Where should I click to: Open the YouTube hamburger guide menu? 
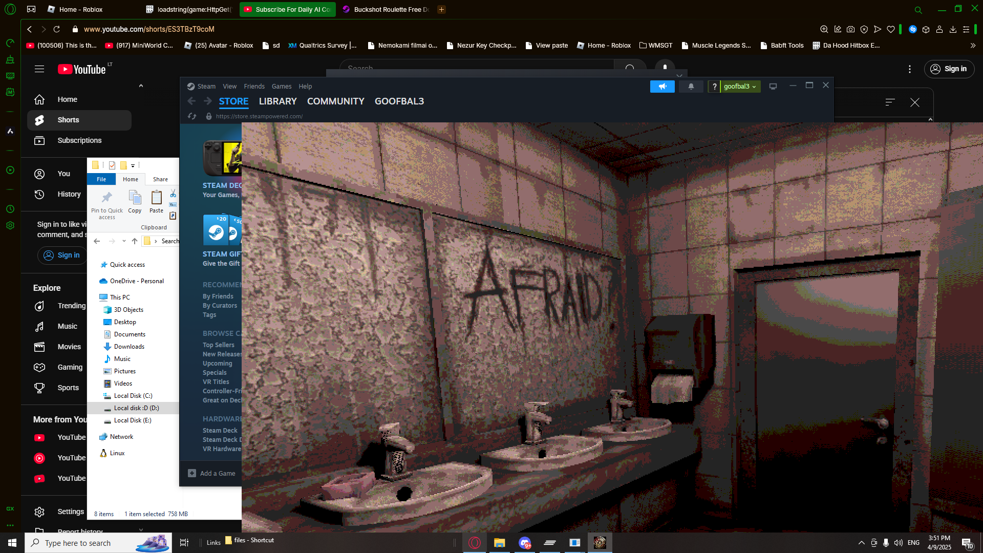(39, 69)
